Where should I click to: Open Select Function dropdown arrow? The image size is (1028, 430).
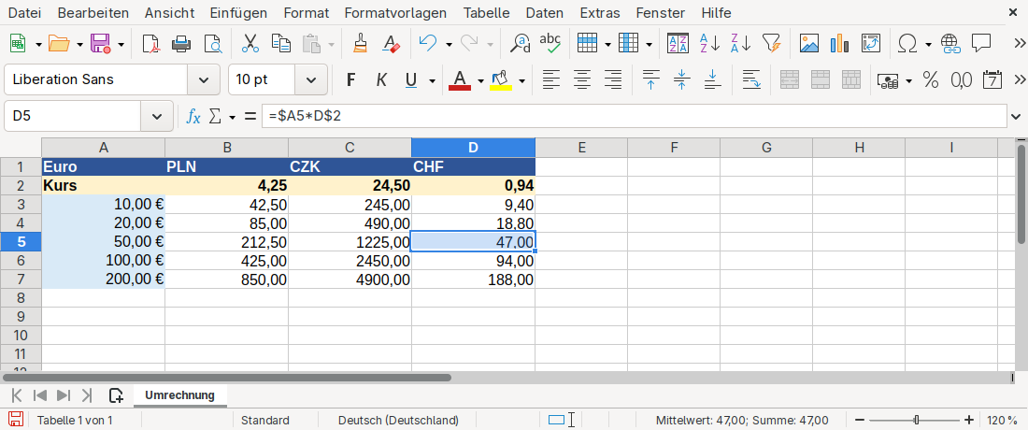pyautogui.click(x=233, y=117)
